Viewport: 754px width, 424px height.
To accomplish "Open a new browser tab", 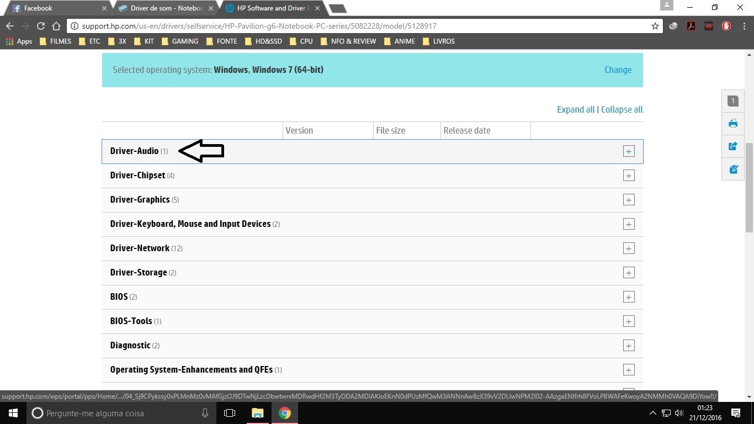I will 337,8.
